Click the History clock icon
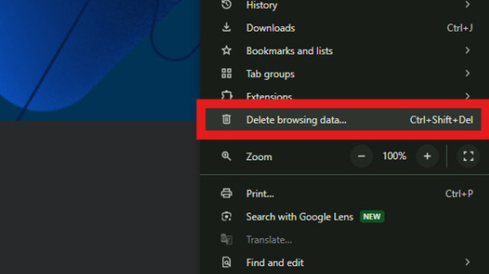489x274 pixels. click(x=226, y=5)
